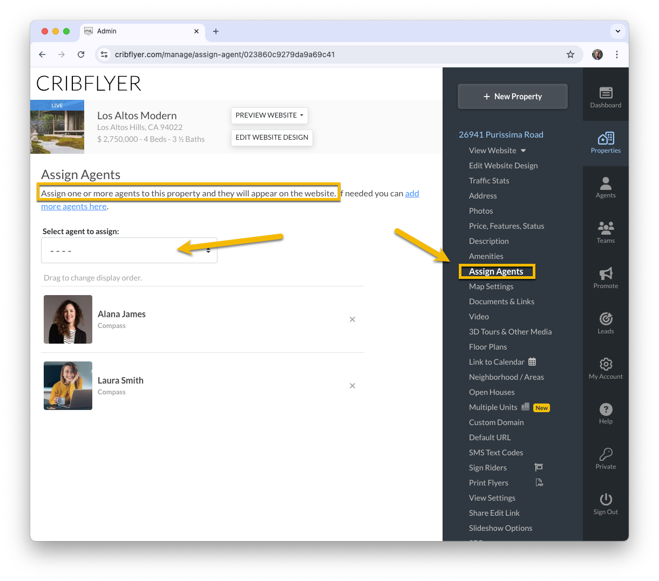Click the PDF icon beside Print Flyers
The image size is (659, 581).
[x=539, y=482]
